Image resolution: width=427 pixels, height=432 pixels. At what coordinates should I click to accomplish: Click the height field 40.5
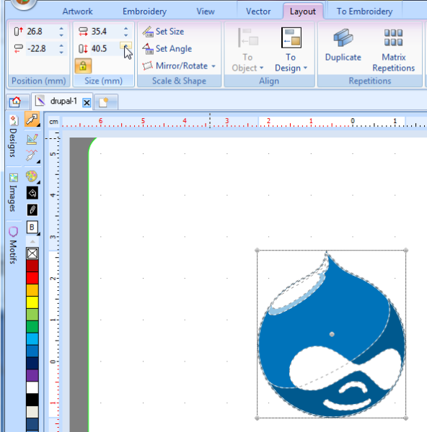coord(106,49)
